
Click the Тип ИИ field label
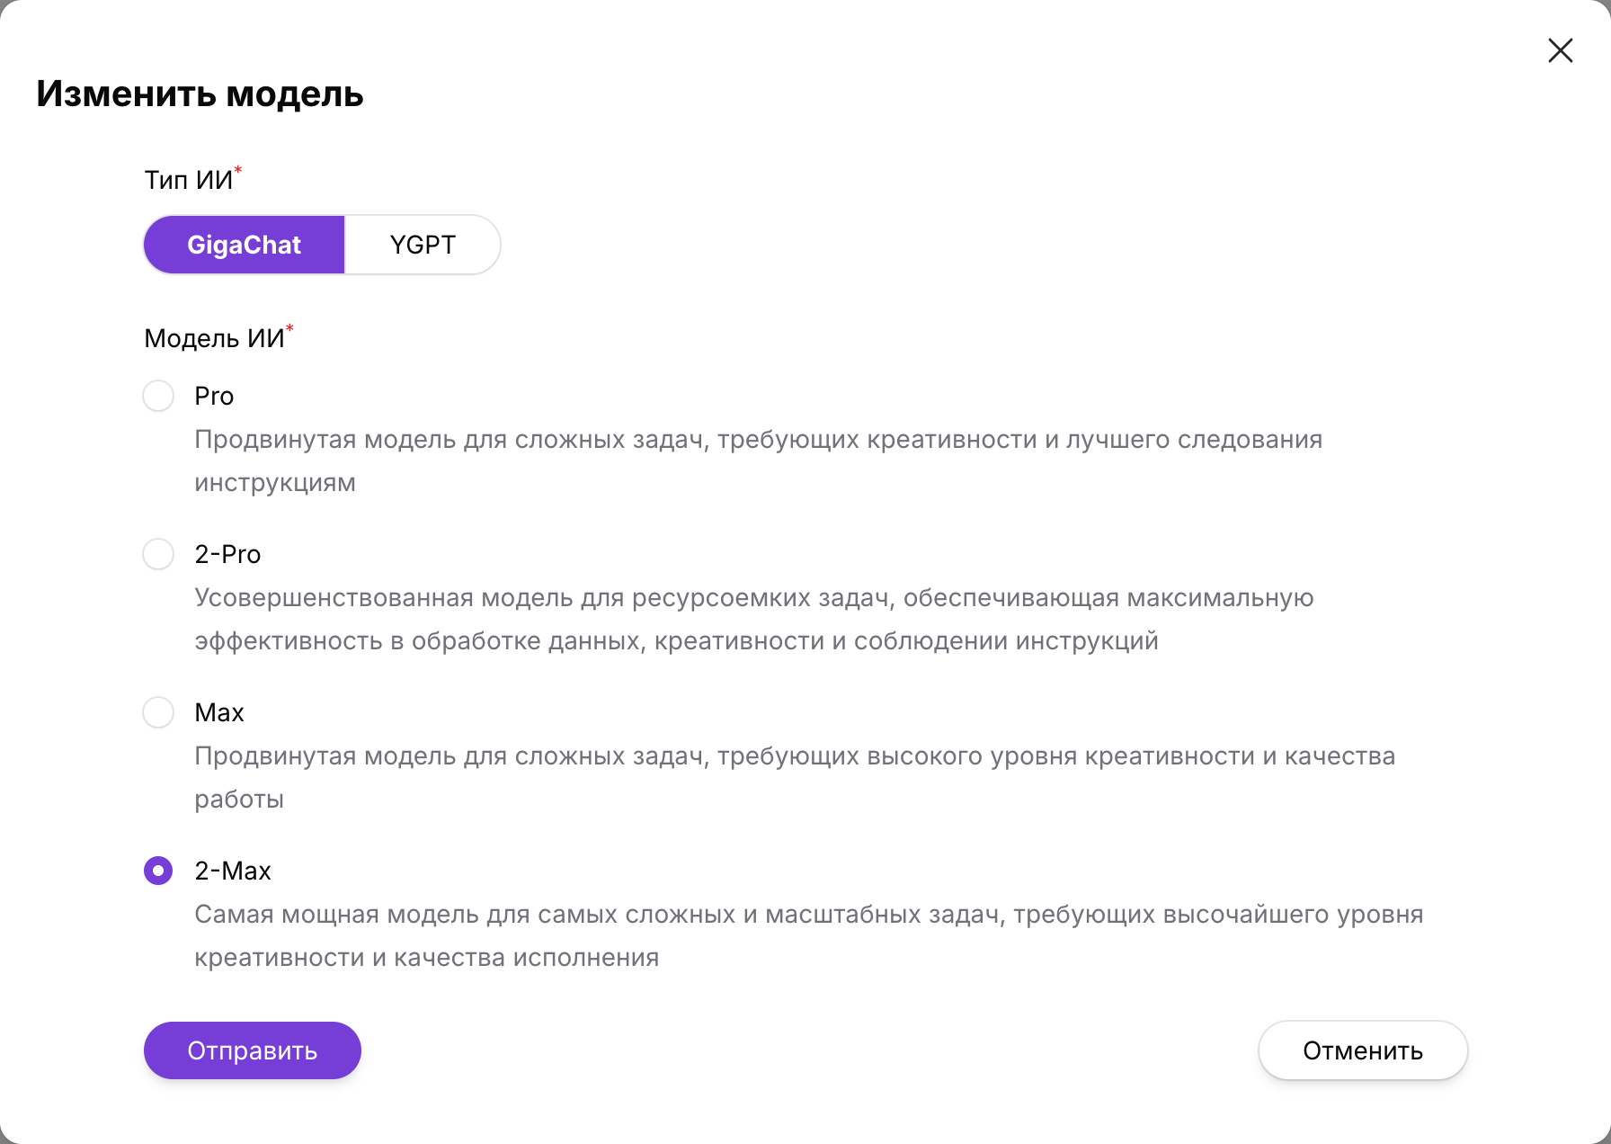coord(189,180)
